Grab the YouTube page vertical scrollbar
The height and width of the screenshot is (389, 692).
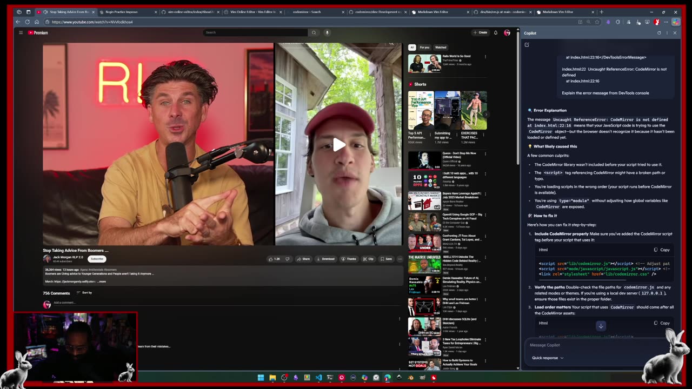[518, 97]
